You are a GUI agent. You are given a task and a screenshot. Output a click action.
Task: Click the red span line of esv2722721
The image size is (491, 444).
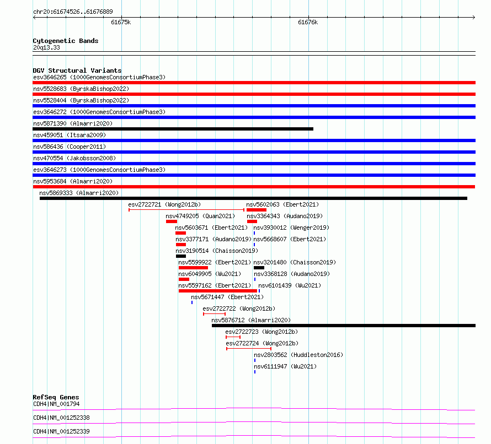point(186,210)
